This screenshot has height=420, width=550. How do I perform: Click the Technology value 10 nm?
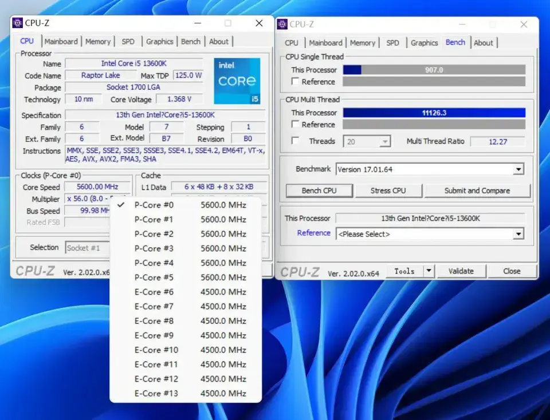coord(84,99)
